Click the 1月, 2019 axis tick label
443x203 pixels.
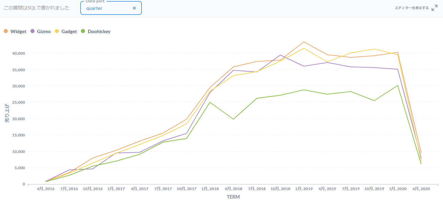304,189
